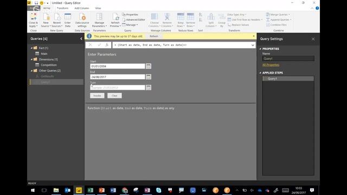This screenshot has width=347, height=195.
Task: Click the Clear button
Action: pos(114,96)
